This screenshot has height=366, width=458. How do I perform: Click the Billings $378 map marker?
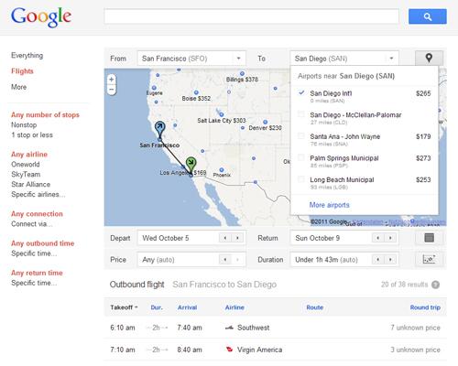coord(242,74)
